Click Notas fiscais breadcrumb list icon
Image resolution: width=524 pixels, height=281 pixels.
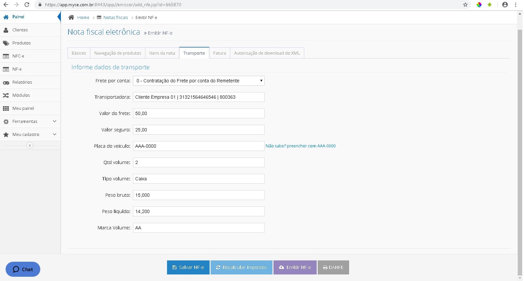point(99,17)
